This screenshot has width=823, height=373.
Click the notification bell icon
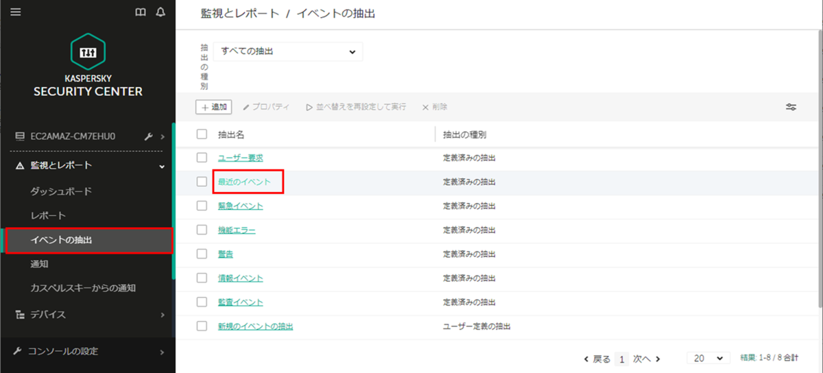click(160, 12)
